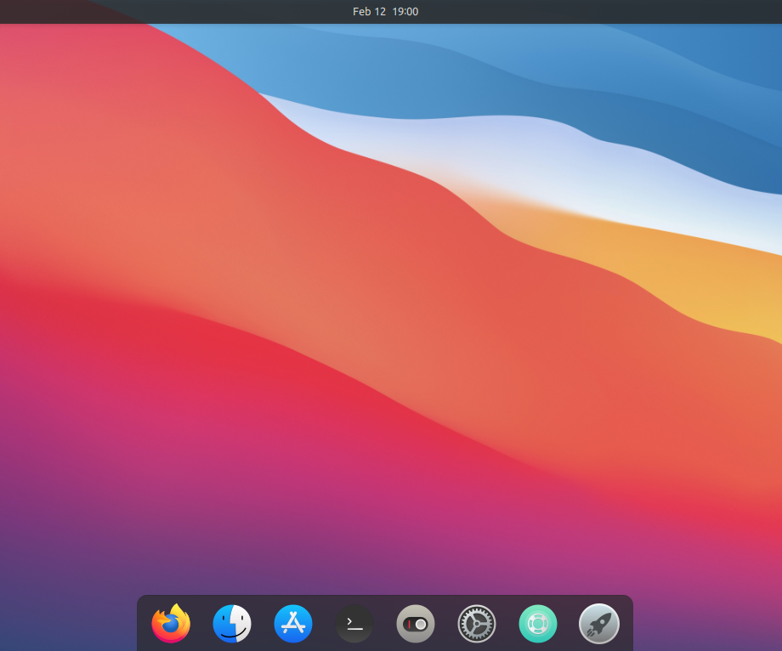Click the blue hammer App Store badge
The height and width of the screenshot is (651, 782).
pos(292,623)
